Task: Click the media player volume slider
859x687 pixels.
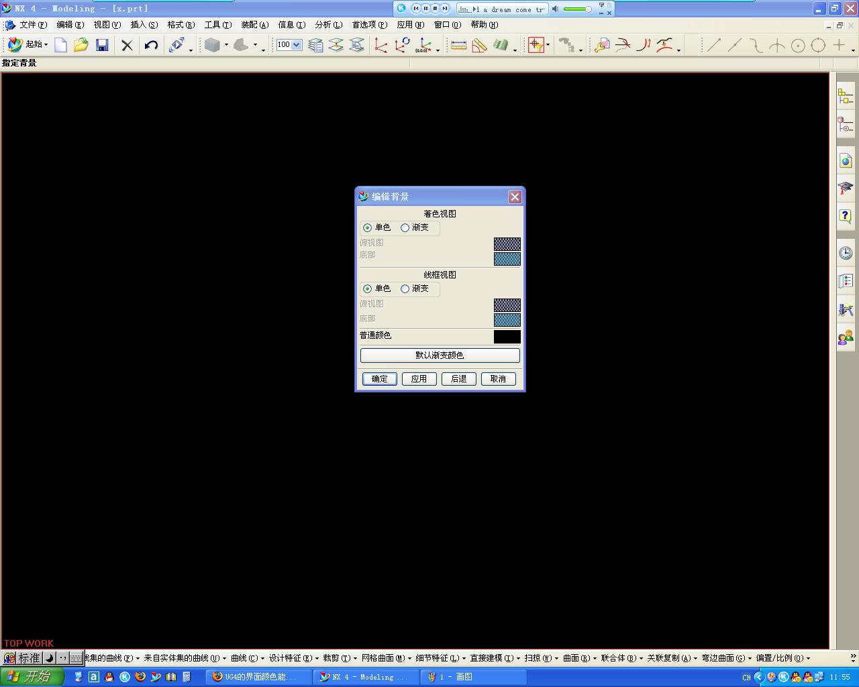Action: (x=577, y=9)
